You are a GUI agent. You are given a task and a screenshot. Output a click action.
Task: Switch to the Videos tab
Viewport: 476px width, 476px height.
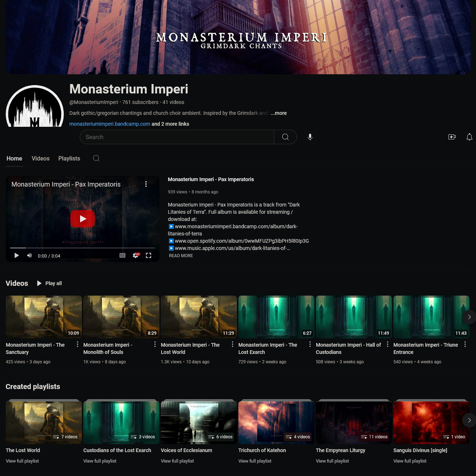point(41,158)
